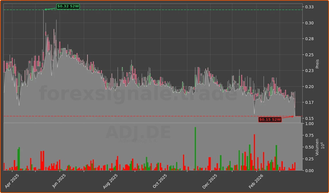Click the 0.33 price axis value

[x=309, y=7]
